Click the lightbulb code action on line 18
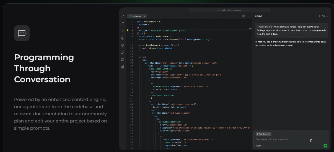Screen dimensions: 334x152 tap(128, 30)
